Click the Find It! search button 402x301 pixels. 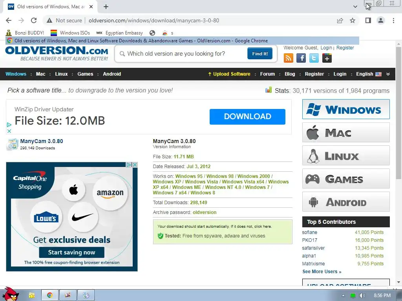coord(260,53)
